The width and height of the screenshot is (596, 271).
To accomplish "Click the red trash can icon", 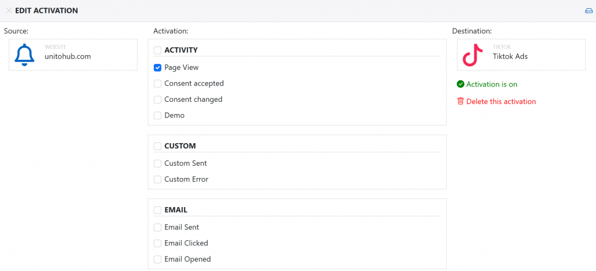I will [x=460, y=101].
